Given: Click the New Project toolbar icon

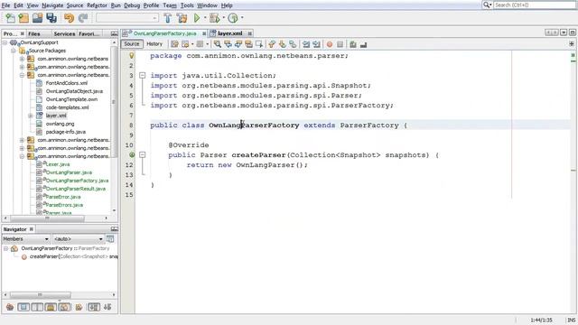Looking at the screenshot, I should tap(23, 18).
